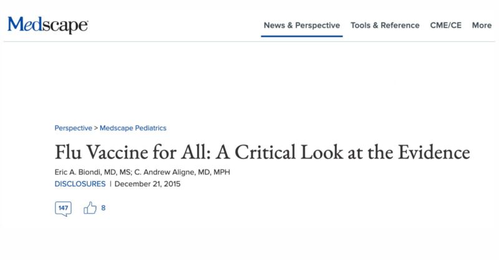Open the Medscape Pediatrics breadcrumb link
The height and width of the screenshot is (260, 499).
(x=133, y=128)
